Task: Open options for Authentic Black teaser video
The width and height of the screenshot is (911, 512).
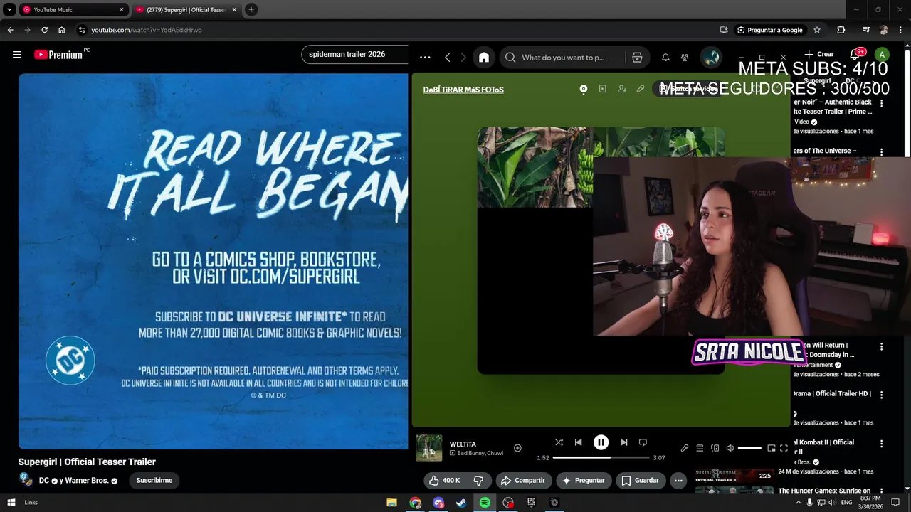Action: point(881,103)
